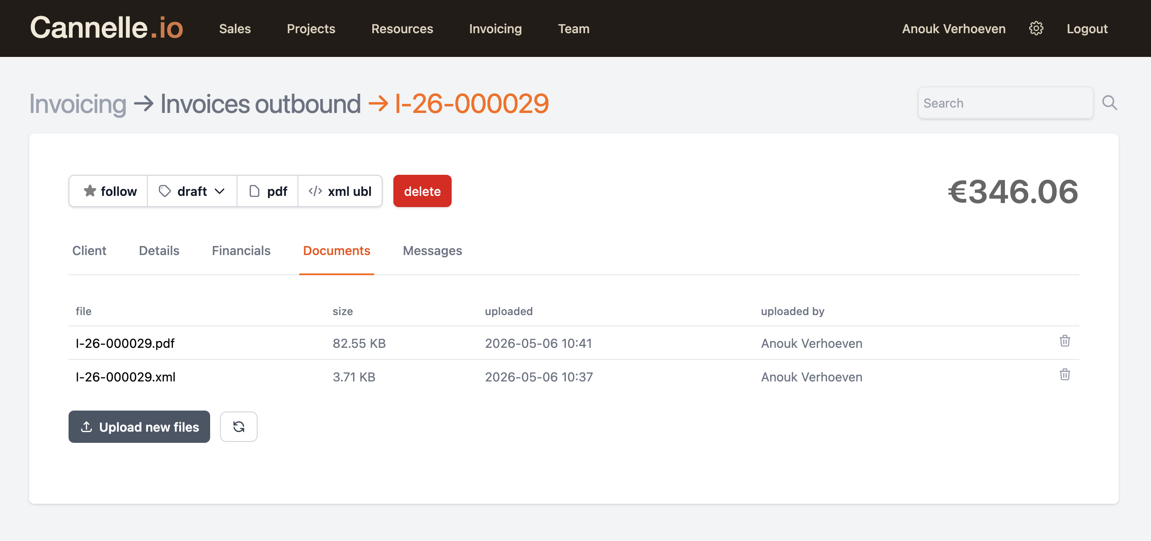Viewport: 1151px width, 541px height.
Task: Open settings gear icon in header
Action: pyautogui.click(x=1036, y=29)
